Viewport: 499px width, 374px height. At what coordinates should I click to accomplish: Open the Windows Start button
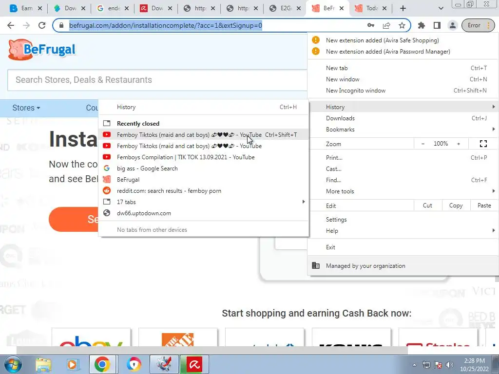pos(13,364)
